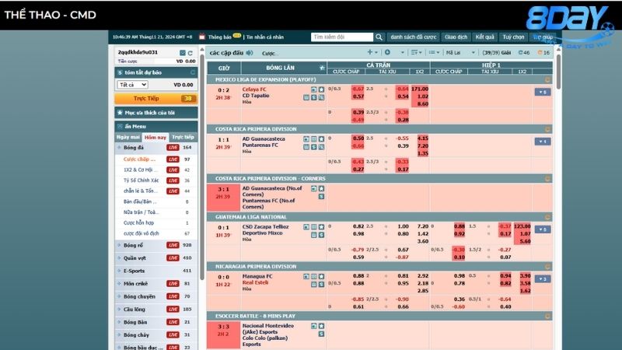Open stream icon for Nacional Montevideo Esports
The image size is (622, 350).
[314, 326]
